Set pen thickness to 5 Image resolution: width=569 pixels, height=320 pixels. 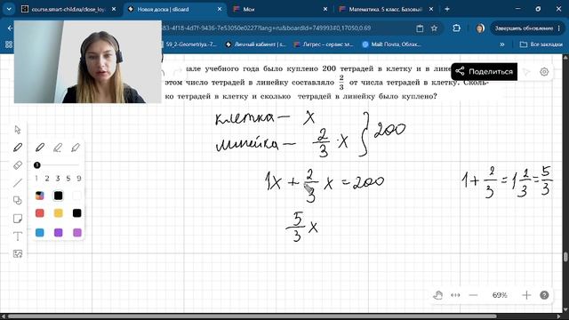tap(68, 178)
